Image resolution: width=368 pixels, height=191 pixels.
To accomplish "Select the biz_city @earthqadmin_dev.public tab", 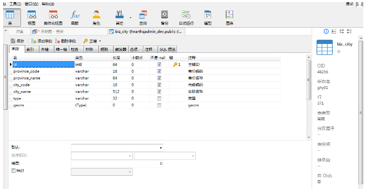I will (146, 31).
